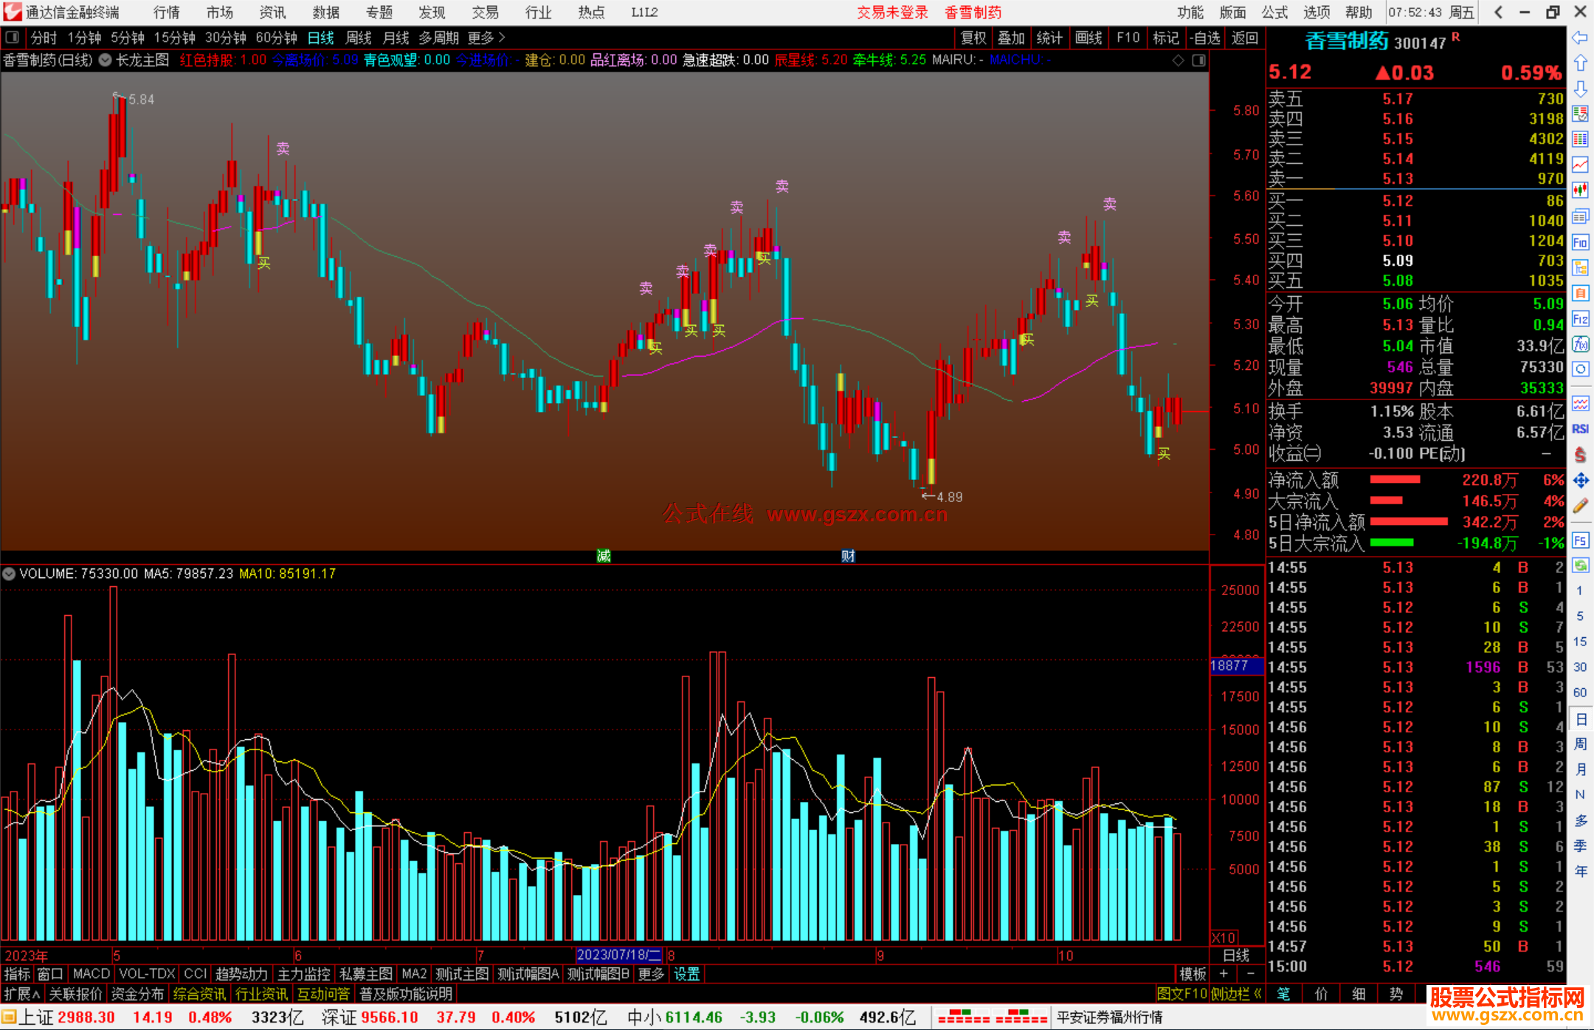Expand 长龙主图 indicator dropdown arrow
This screenshot has width=1594, height=1030.
(106, 61)
